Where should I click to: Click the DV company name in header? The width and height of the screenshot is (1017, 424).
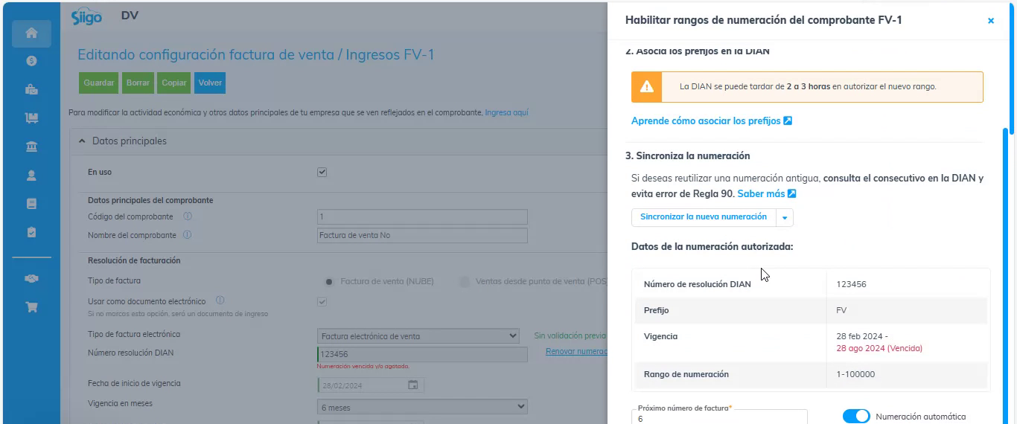(130, 16)
